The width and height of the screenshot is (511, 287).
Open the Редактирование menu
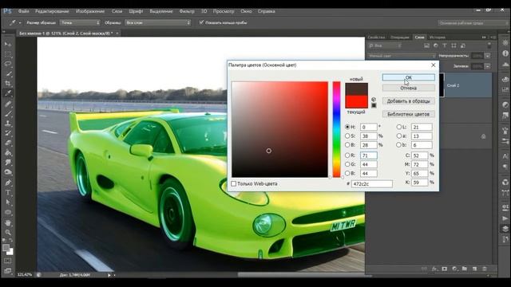click(52, 11)
